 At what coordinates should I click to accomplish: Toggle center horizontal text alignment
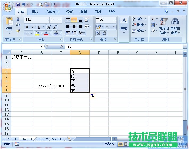74,26
